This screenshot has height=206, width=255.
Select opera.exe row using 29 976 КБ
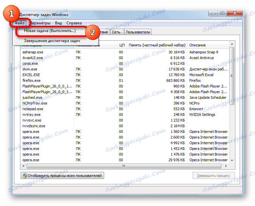[125, 160]
